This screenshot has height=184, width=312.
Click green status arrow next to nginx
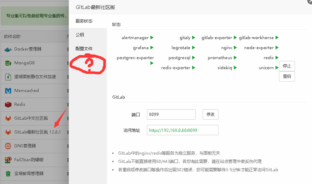(235, 47)
